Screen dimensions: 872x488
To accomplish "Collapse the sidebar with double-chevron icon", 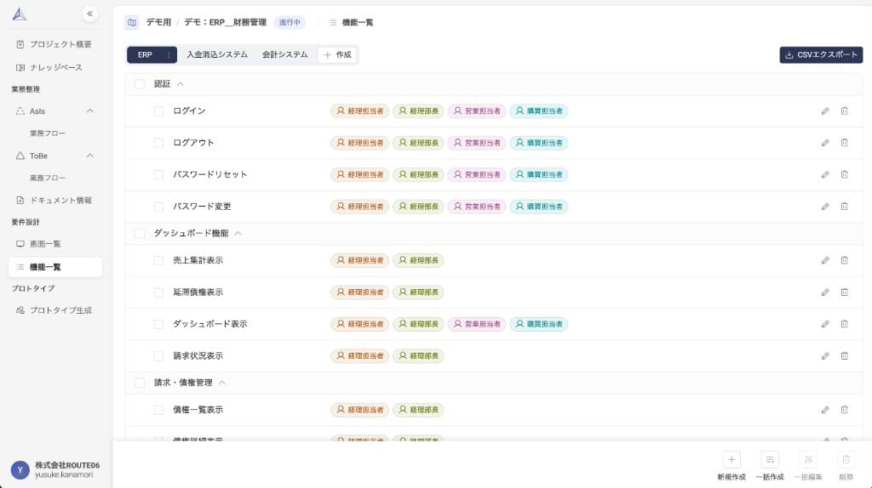I will 89,14.
